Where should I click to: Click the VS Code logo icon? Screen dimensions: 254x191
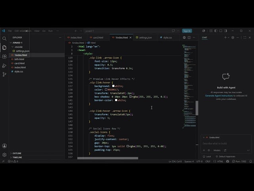coord(4,31)
